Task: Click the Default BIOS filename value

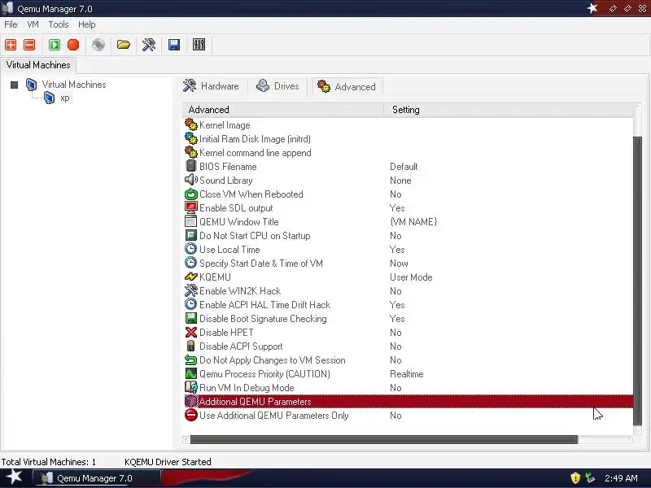Action: [404, 167]
